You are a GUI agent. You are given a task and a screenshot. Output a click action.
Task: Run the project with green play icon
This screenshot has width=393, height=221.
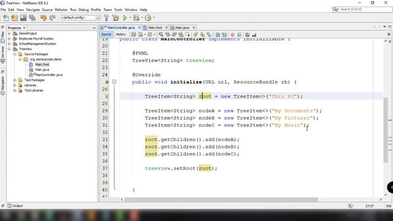tap(125, 18)
